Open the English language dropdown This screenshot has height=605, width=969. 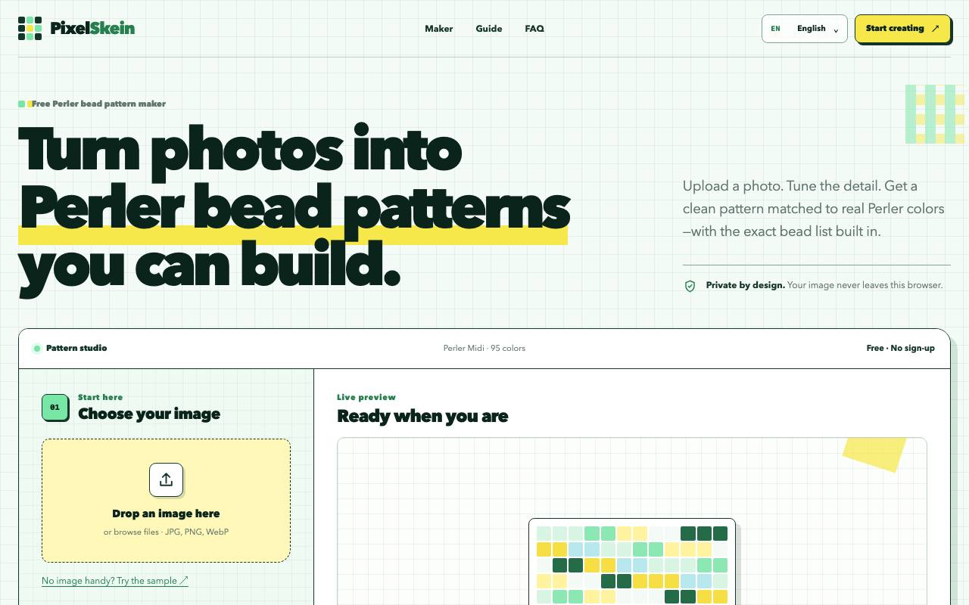click(804, 29)
